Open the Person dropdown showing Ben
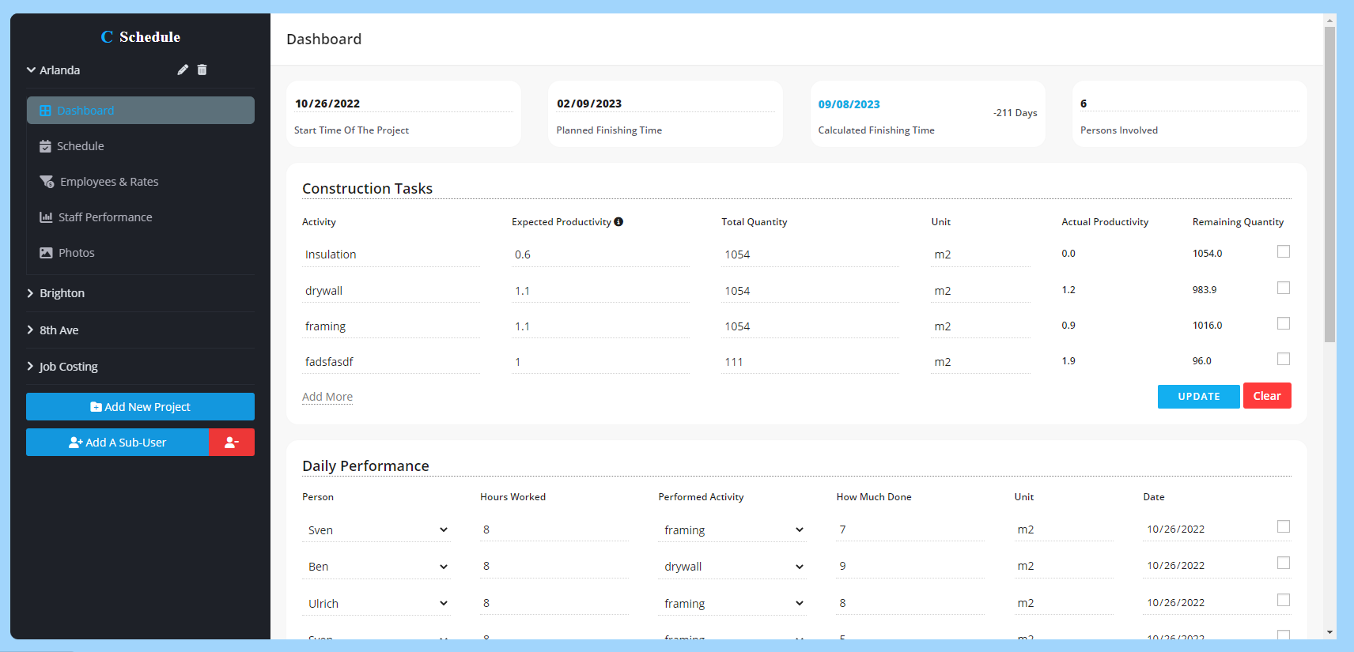This screenshot has width=1354, height=652. coord(376,567)
